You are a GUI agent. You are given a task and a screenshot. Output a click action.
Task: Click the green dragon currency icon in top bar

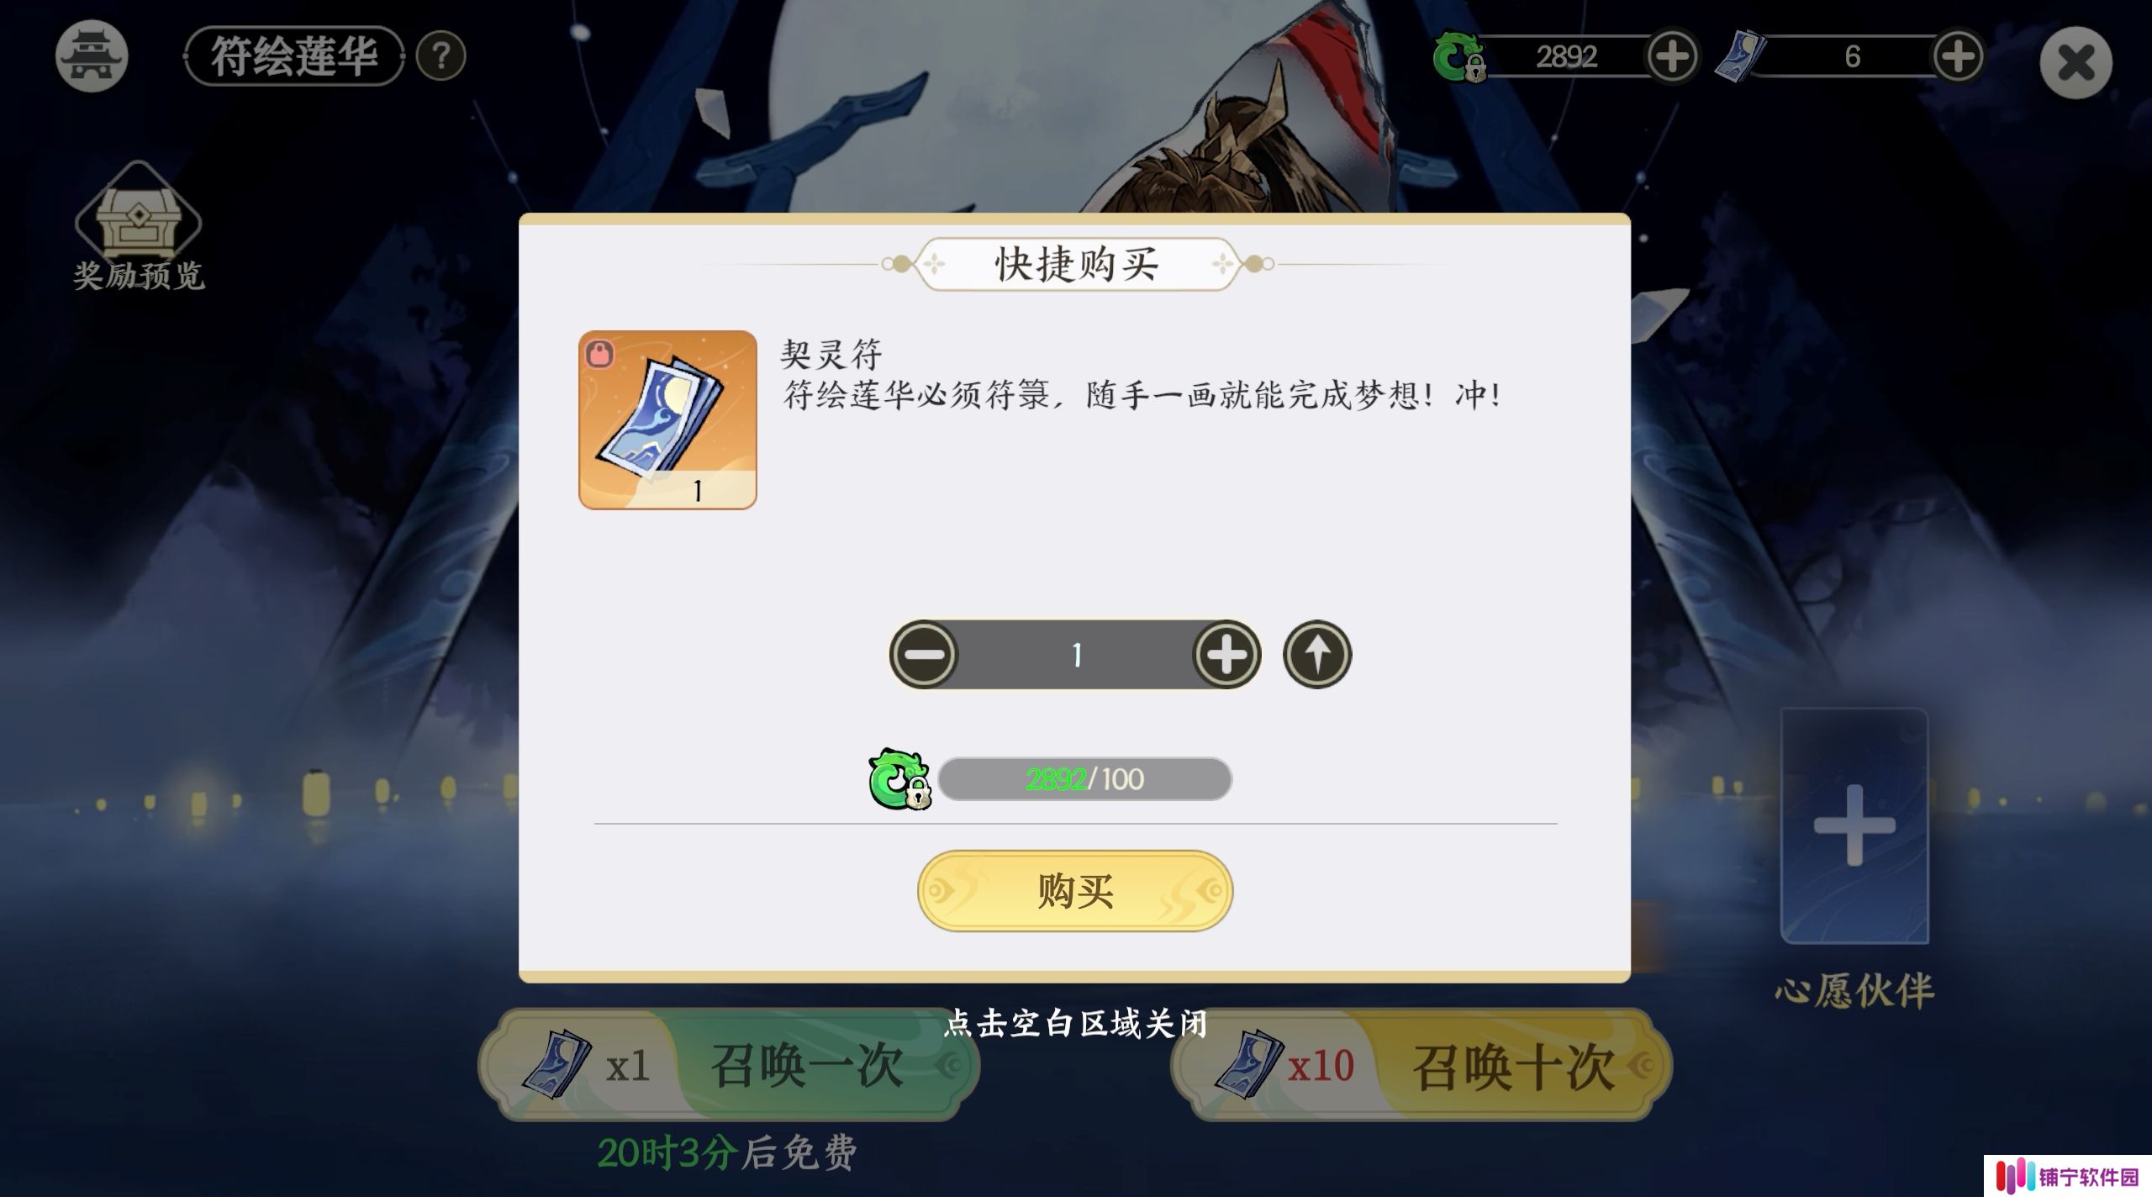point(1458,56)
